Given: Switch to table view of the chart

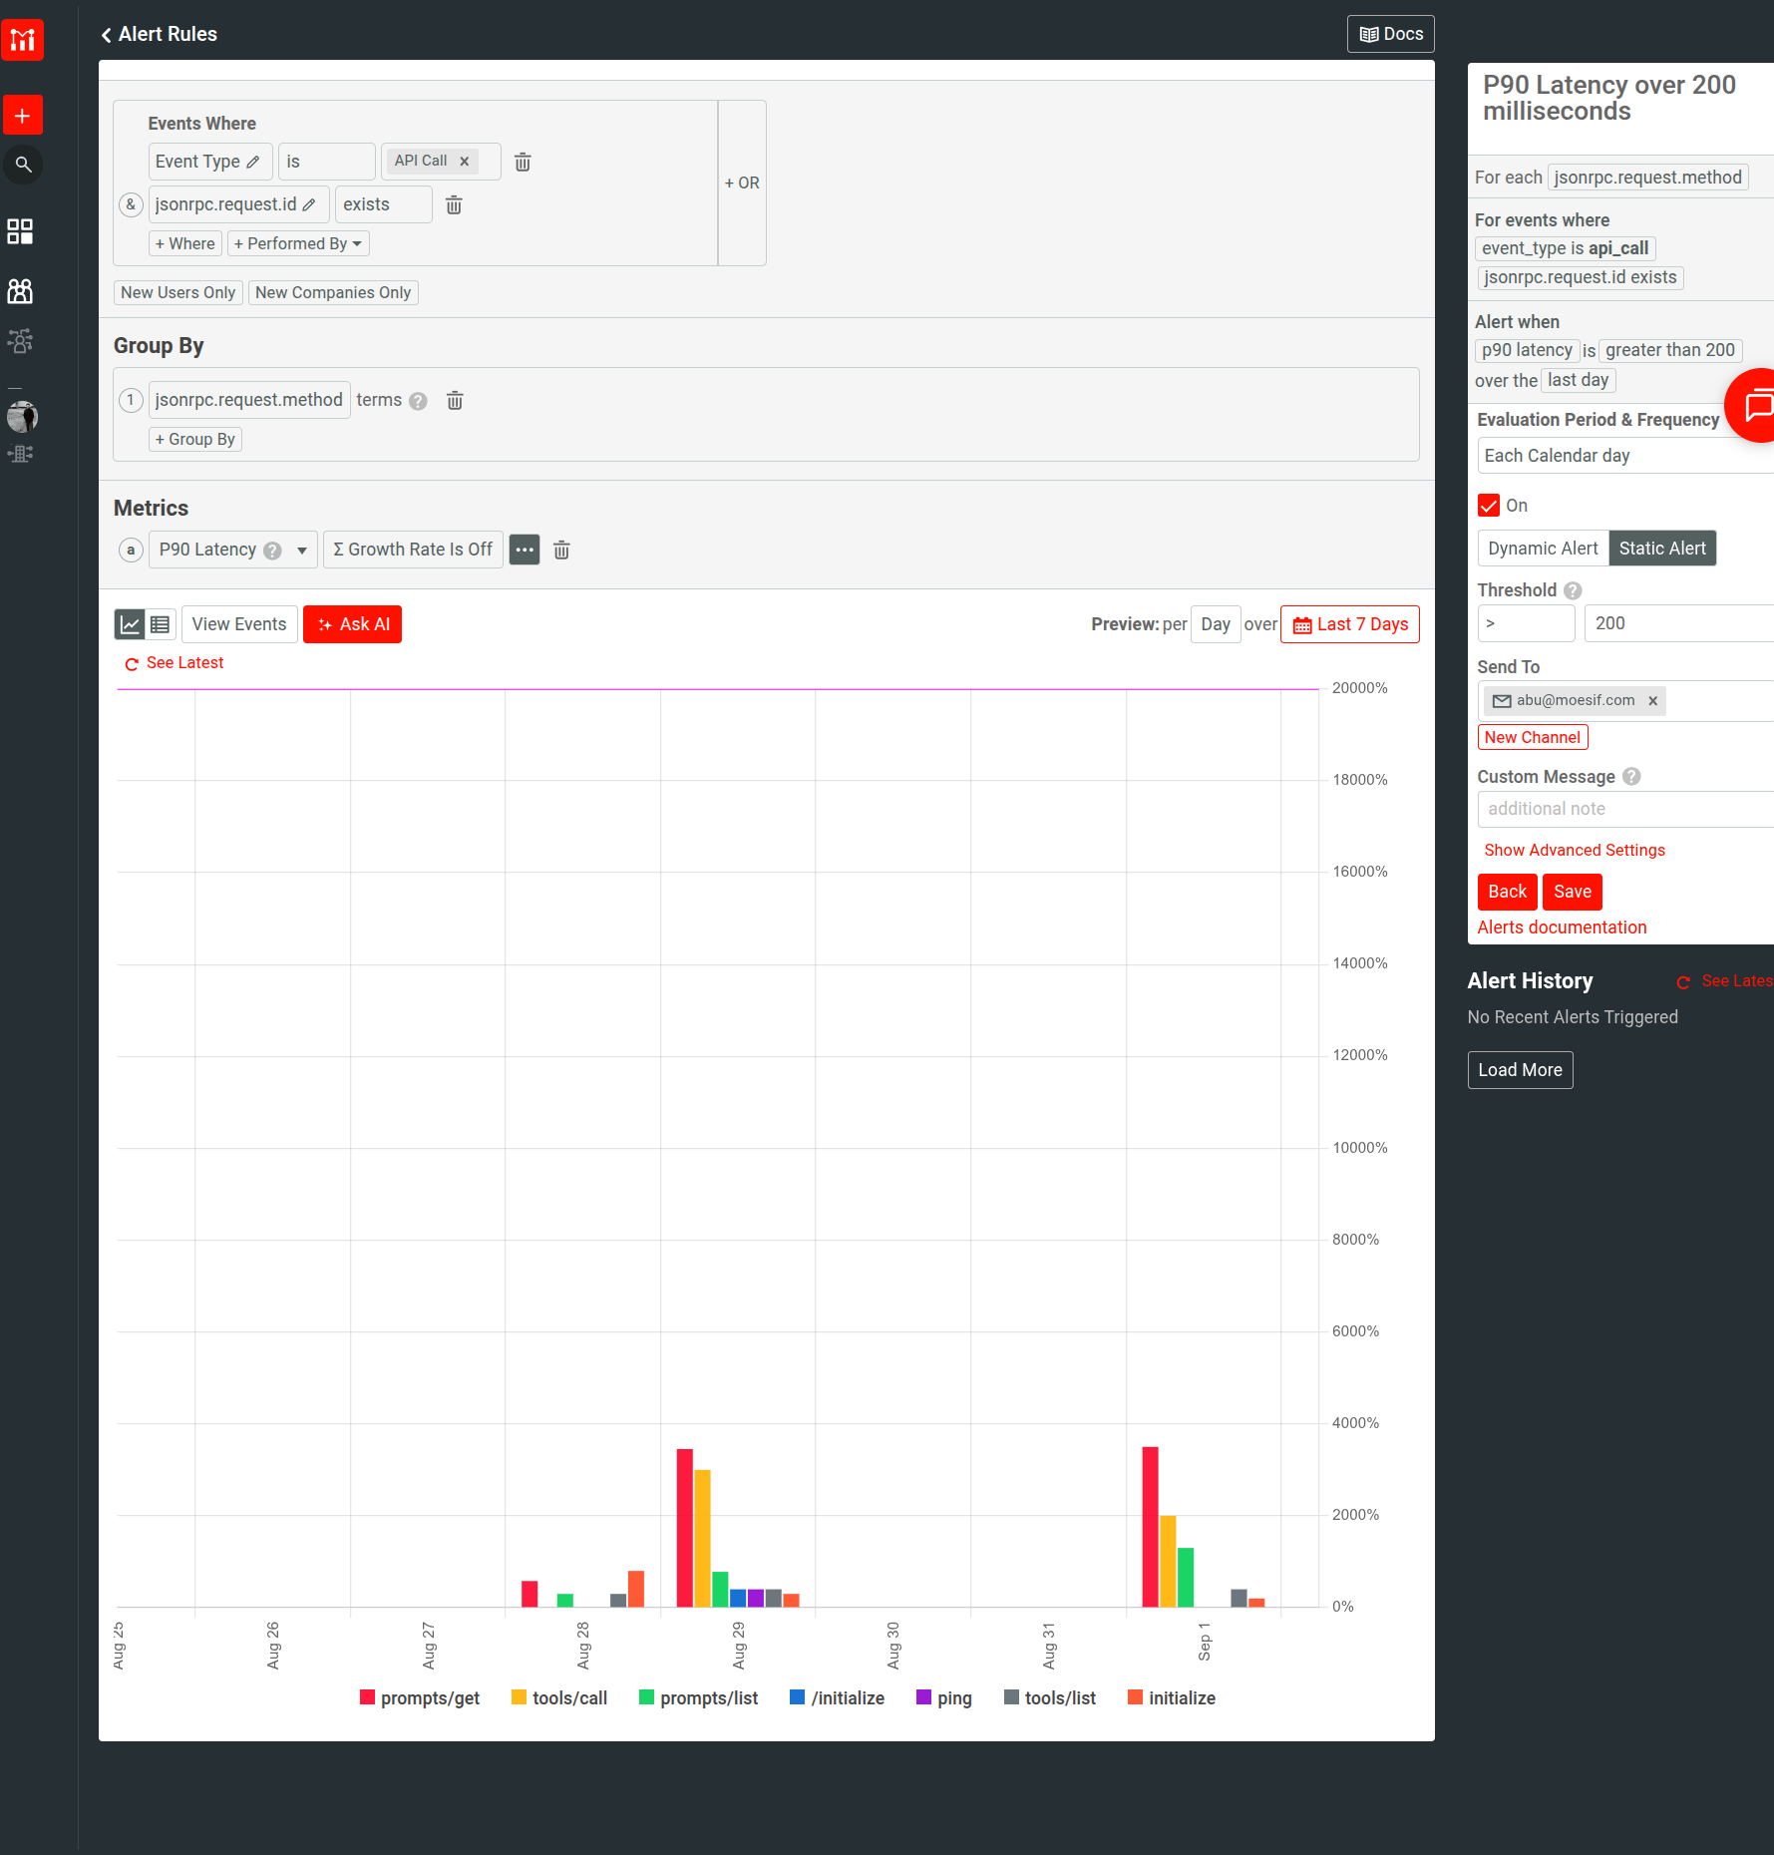Looking at the screenshot, I should (x=161, y=623).
